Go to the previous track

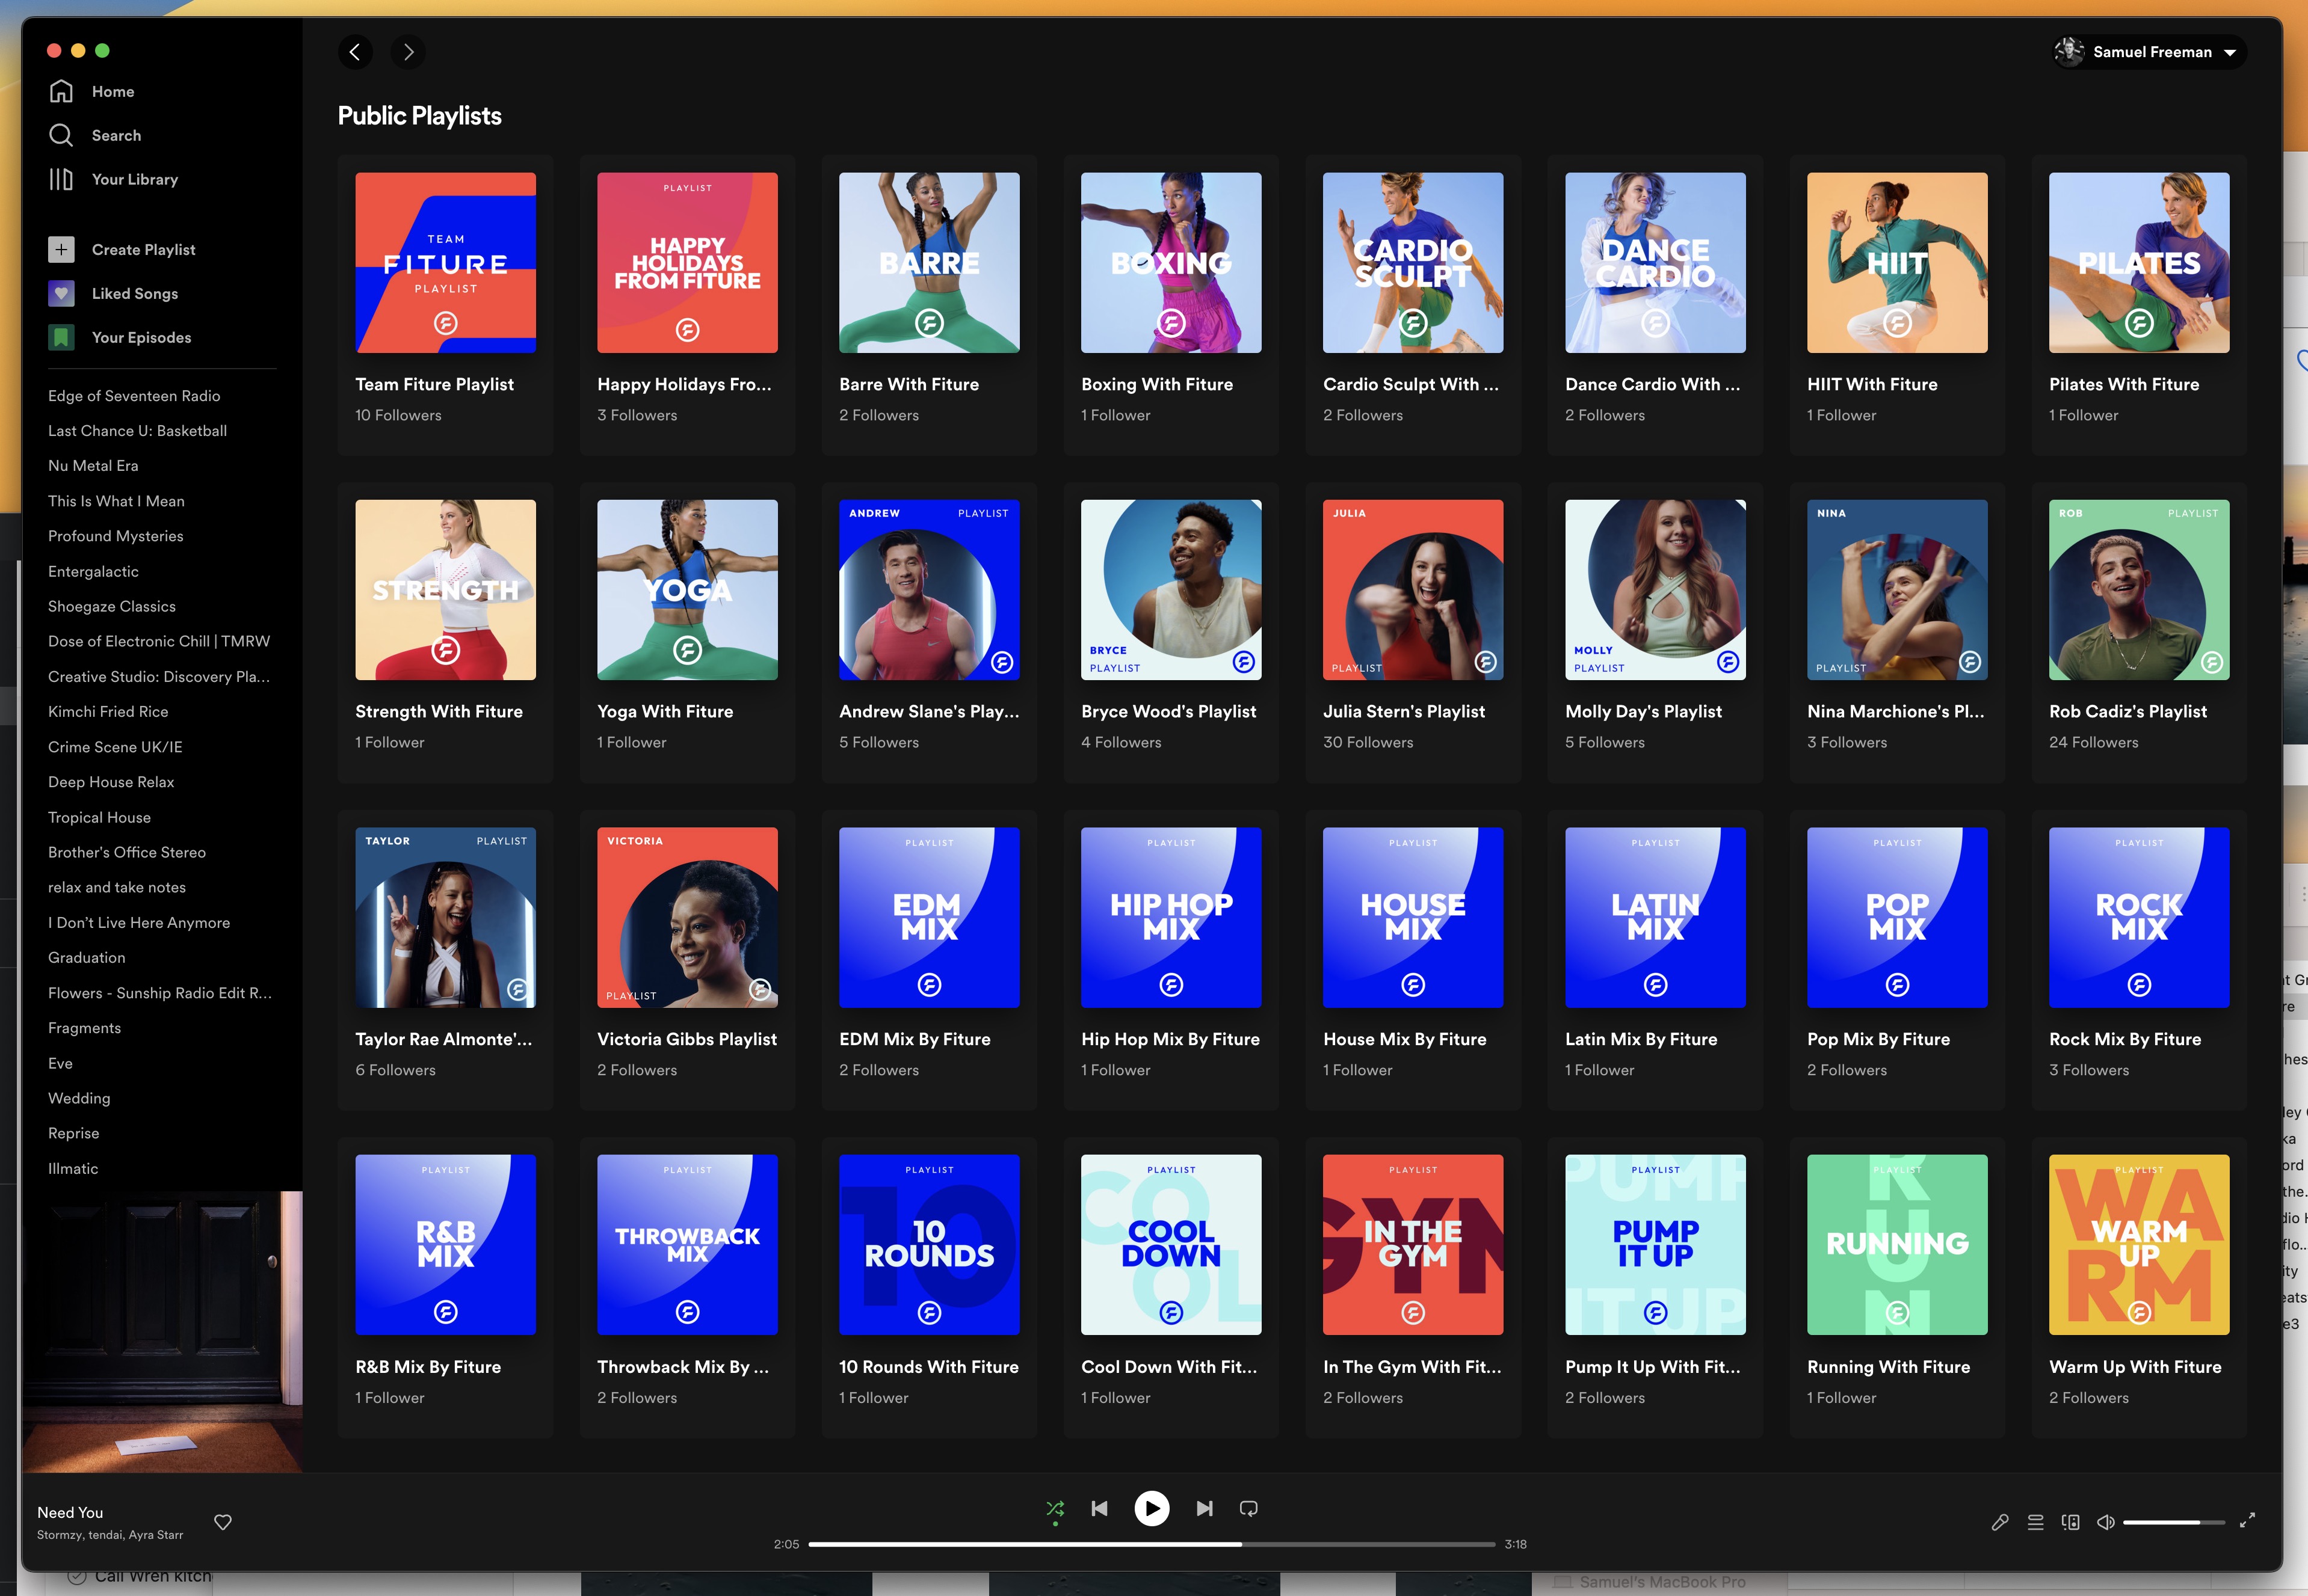[1099, 1508]
